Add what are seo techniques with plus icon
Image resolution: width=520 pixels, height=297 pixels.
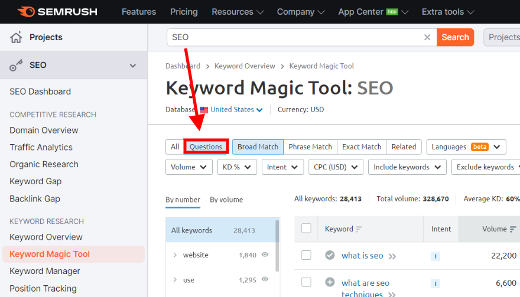click(x=330, y=282)
